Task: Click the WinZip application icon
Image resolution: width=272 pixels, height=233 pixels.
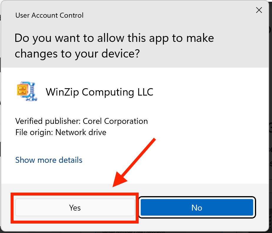Action: 26,91
